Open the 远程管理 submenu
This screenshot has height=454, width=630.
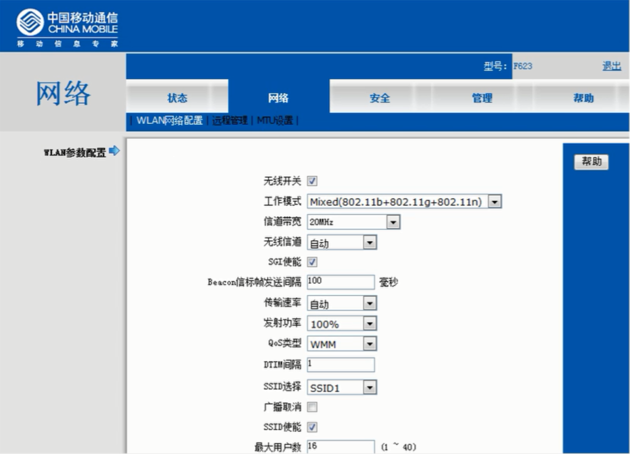pos(229,121)
